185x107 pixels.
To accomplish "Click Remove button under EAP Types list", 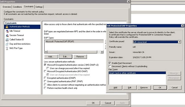I will (80, 56).
